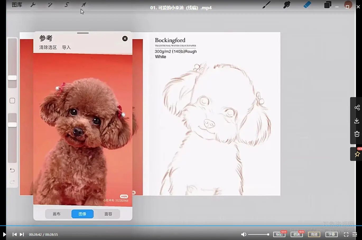The image size is (362, 240).
Task: Select the Brush tool
Action: point(266,5)
